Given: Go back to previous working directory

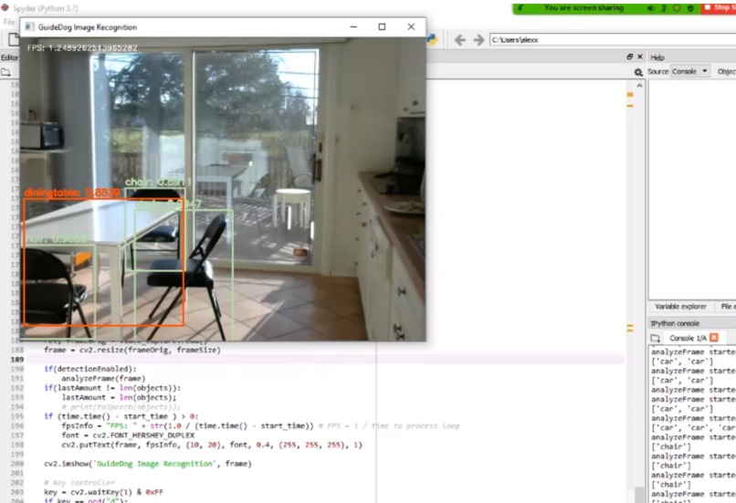Looking at the screenshot, I should pos(460,40).
